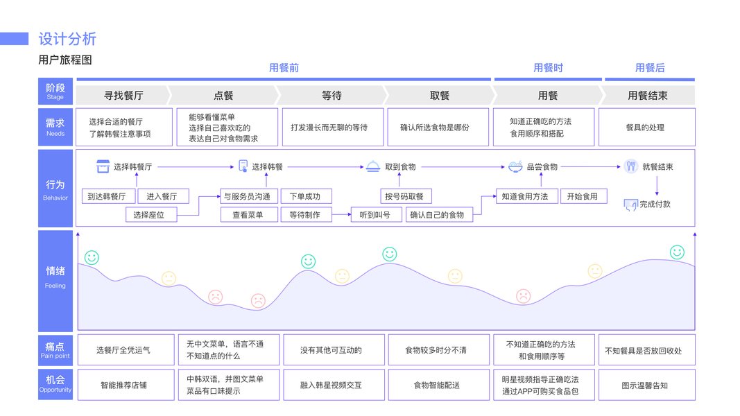Click the fork and spoon icon beside 就餐结束
The height and width of the screenshot is (416, 740).
(631, 166)
